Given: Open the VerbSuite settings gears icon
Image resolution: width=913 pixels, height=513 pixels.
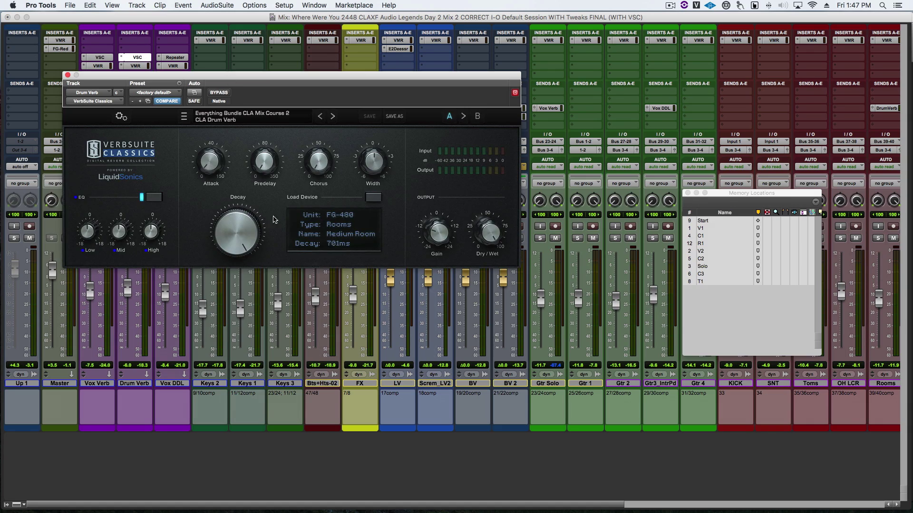Looking at the screenshot, I should tap(121, 116).
